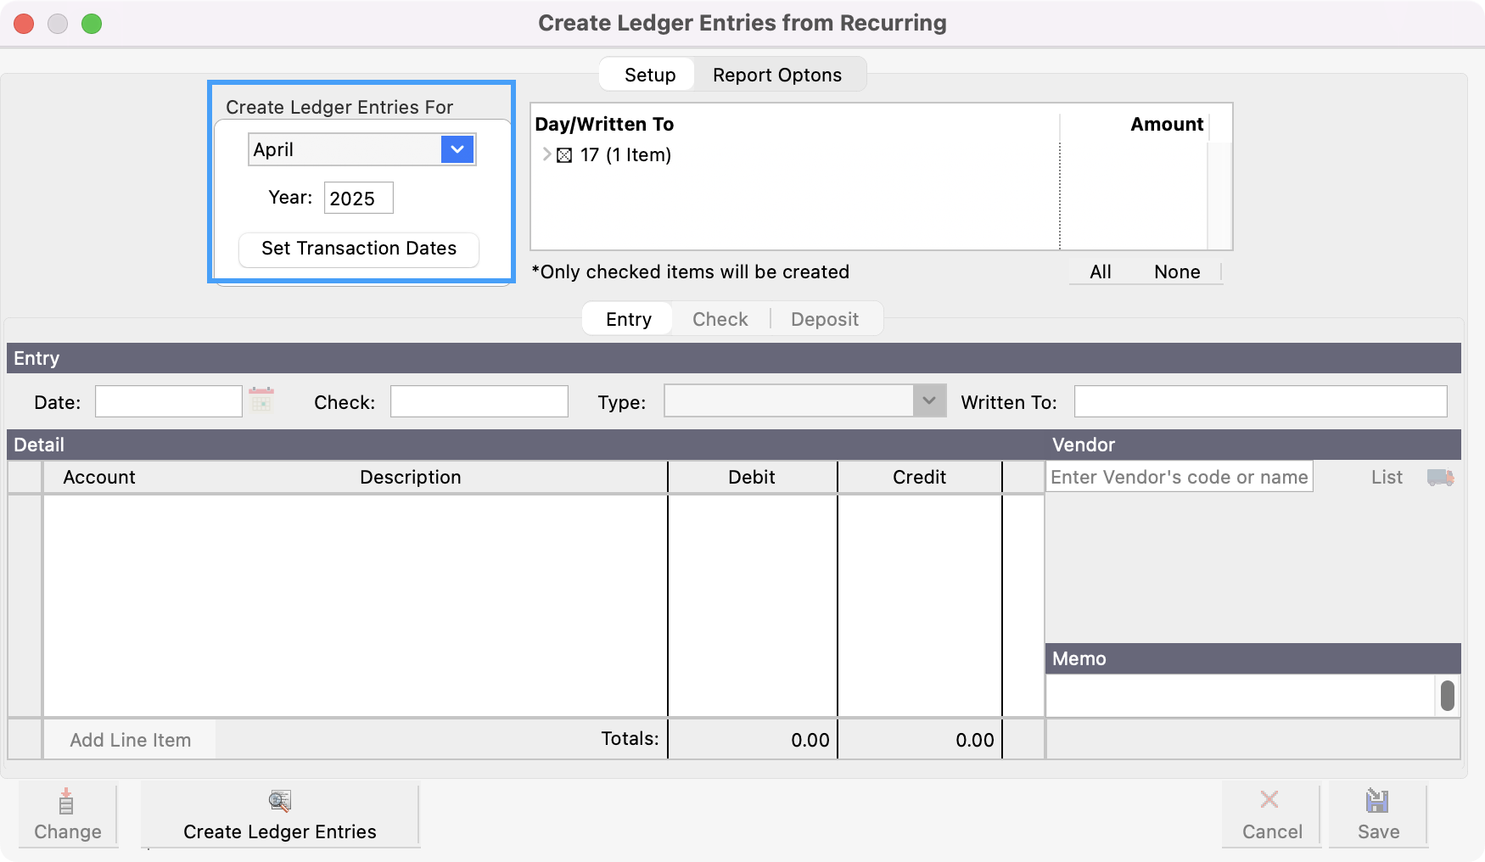Open the Deposit tab
1485x862 pixels.
click(824, 319)
